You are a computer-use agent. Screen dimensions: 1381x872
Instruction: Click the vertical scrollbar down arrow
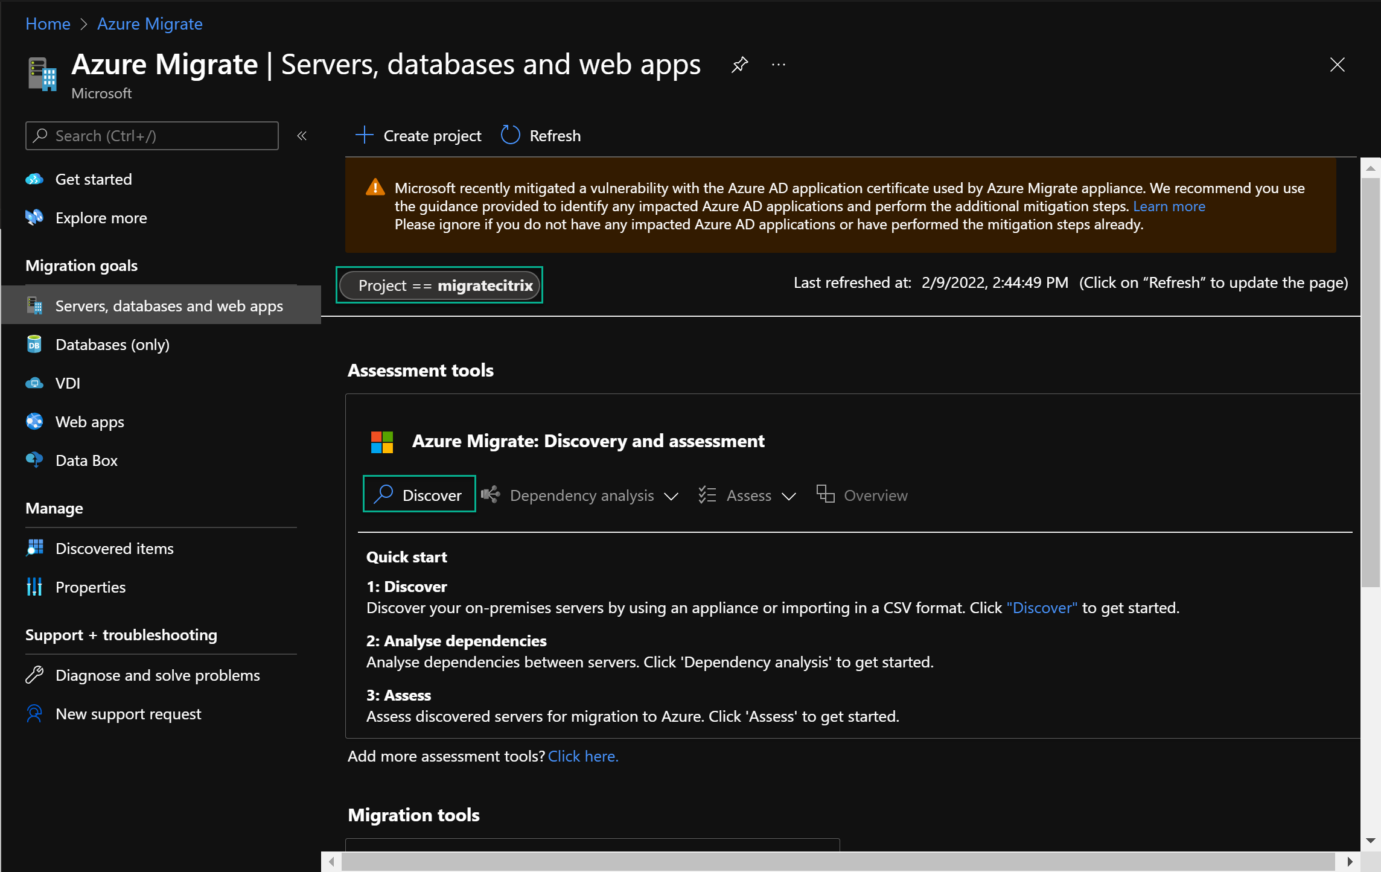[x=1370, y=840]
